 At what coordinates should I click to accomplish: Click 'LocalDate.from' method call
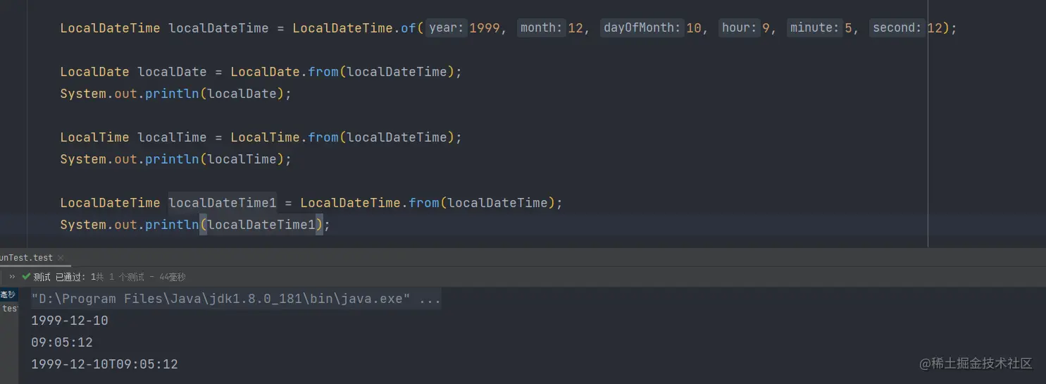click(x=285, y=72)
